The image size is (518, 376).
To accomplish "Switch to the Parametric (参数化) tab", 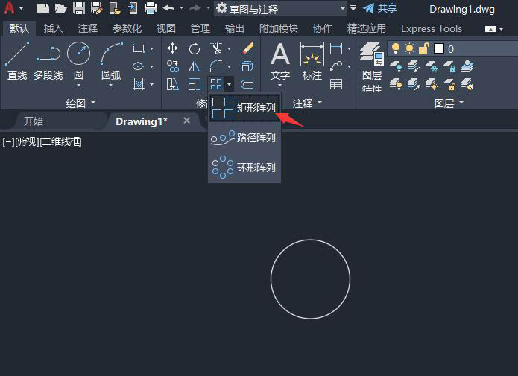I will 127,29.
